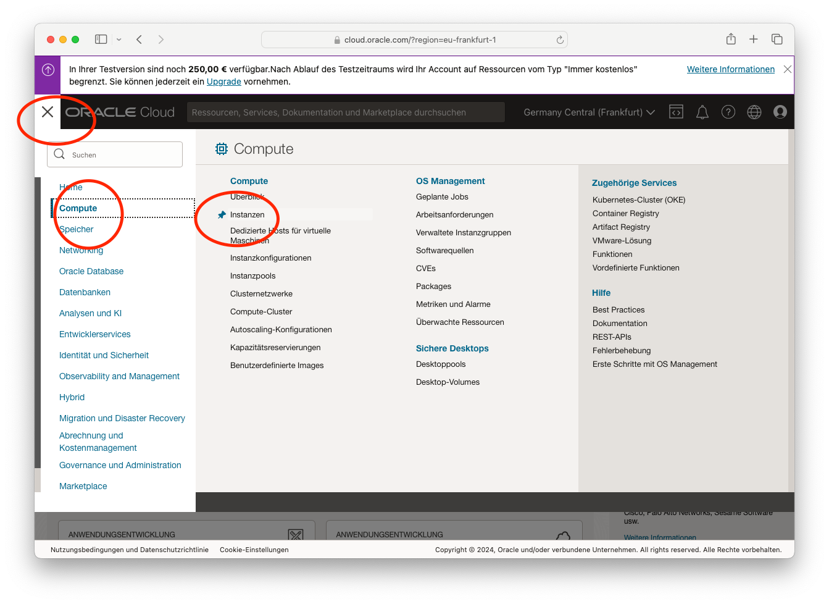Open Softwarequellen link
This screenshot has height=604, width=829.
(x=445, y=251)
